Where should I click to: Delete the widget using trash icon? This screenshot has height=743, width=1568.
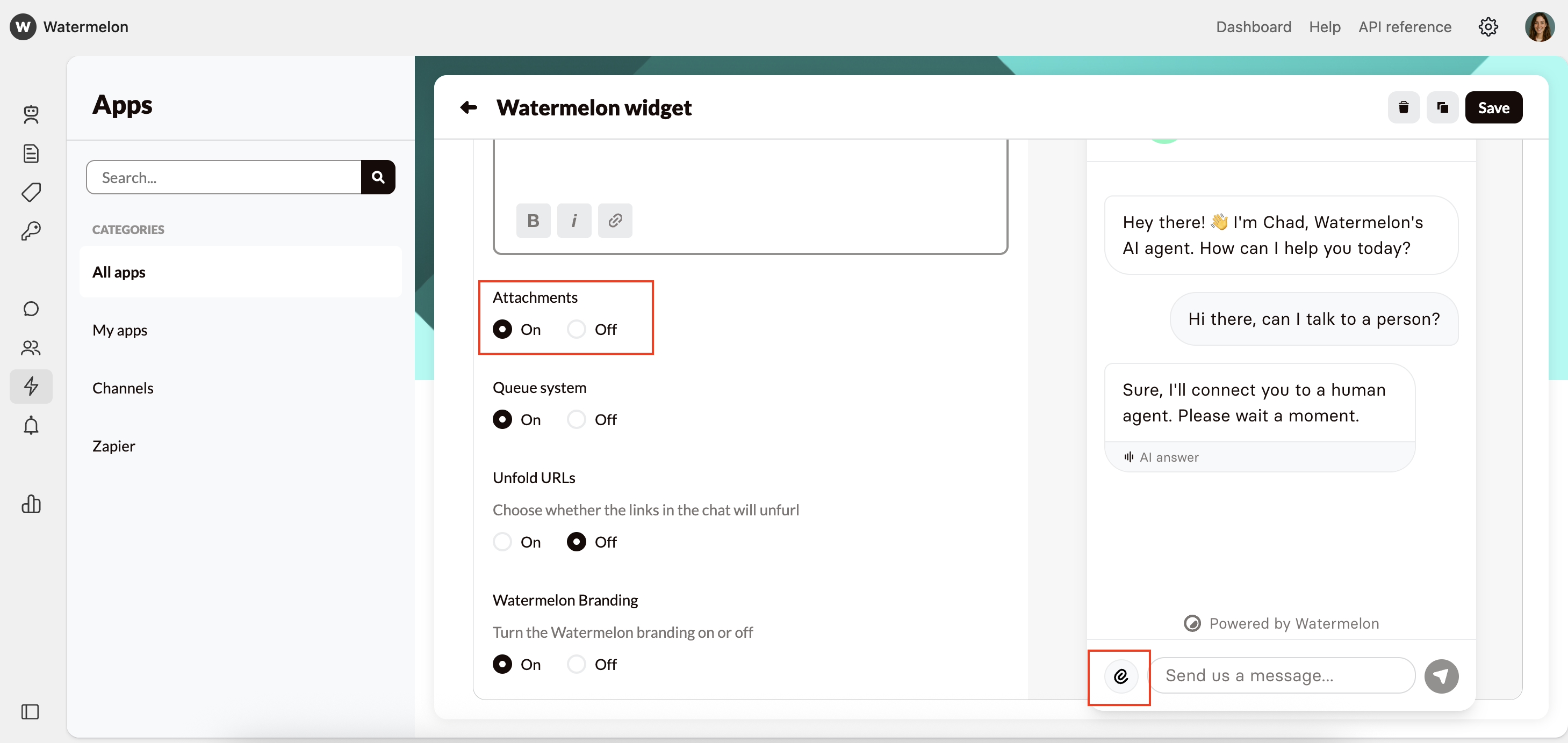tap(1404, 107)
